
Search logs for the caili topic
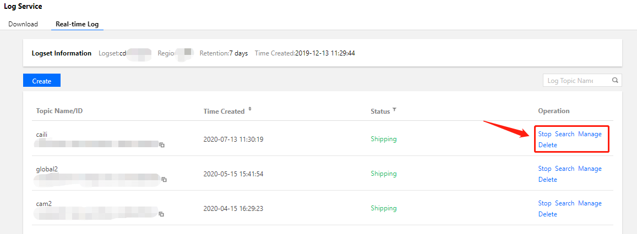pyautogui.click(x=564, y=134)
